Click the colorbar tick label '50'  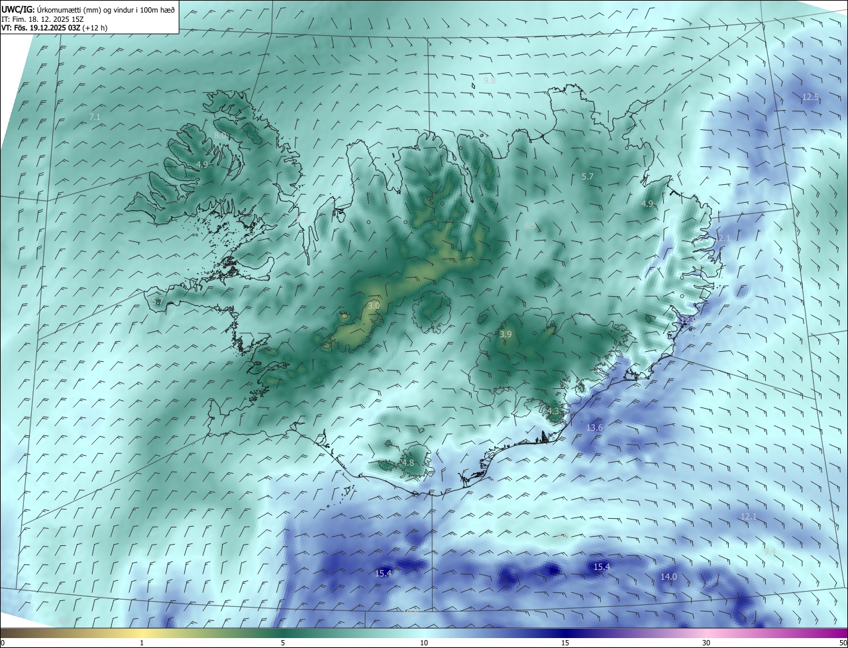[x=843, y=643]
